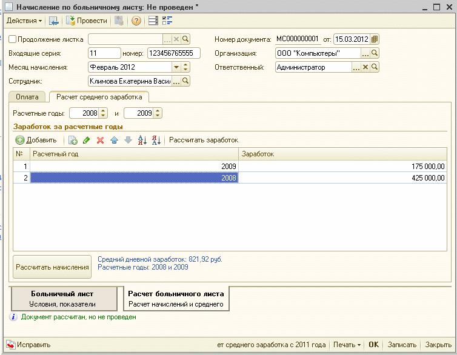
Task: Clear the Ответственный field with X
Action: coord(365,67)
